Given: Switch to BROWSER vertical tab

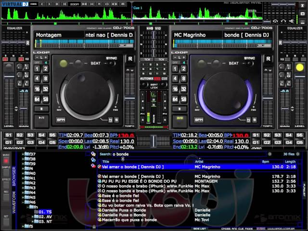Looking at the screenshot, I should point(14,176).
